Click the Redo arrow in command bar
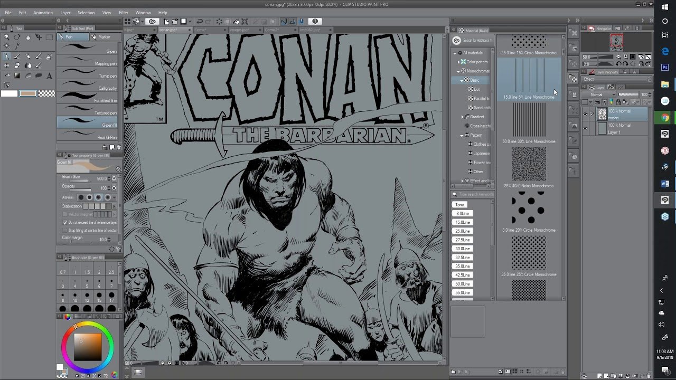 [209, 22]
